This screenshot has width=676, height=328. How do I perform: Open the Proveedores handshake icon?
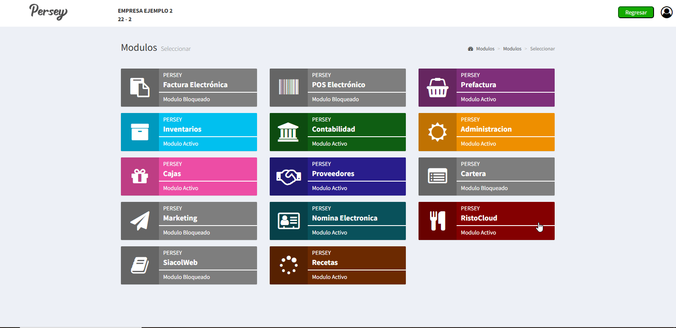(288, 176)
